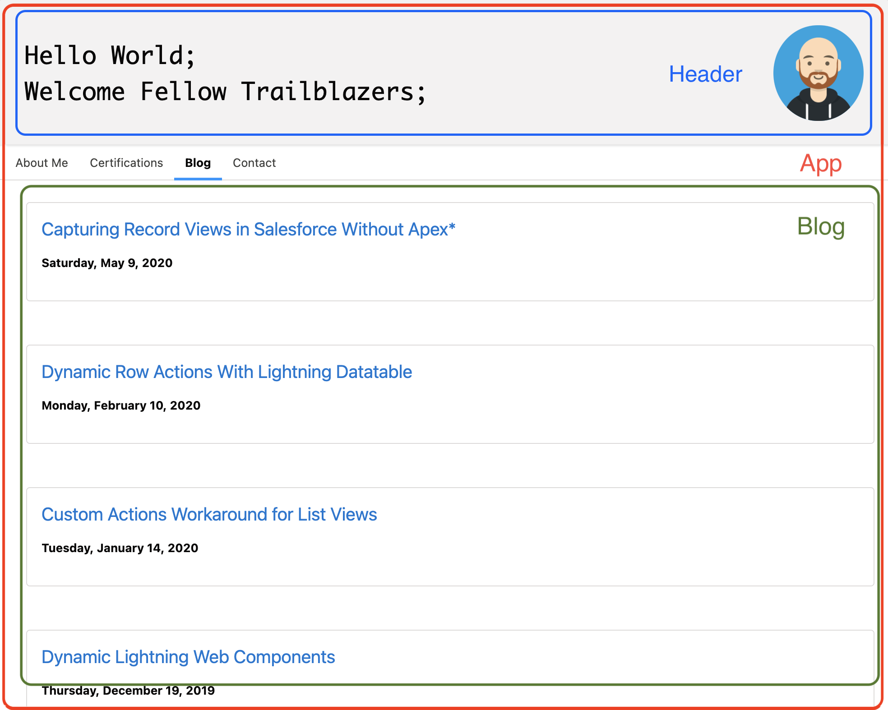The width and height of the screenshot is (888, 710).
Task: Go to the Contact tab
Action: [254, 163]
